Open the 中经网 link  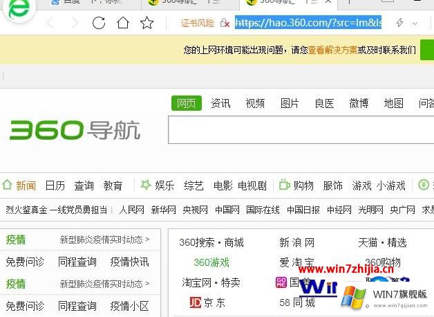click(339, 210)
